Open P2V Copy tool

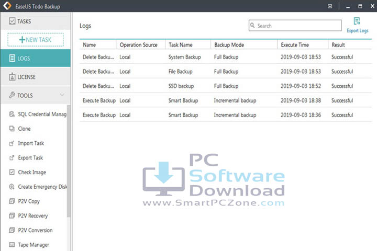29,201
